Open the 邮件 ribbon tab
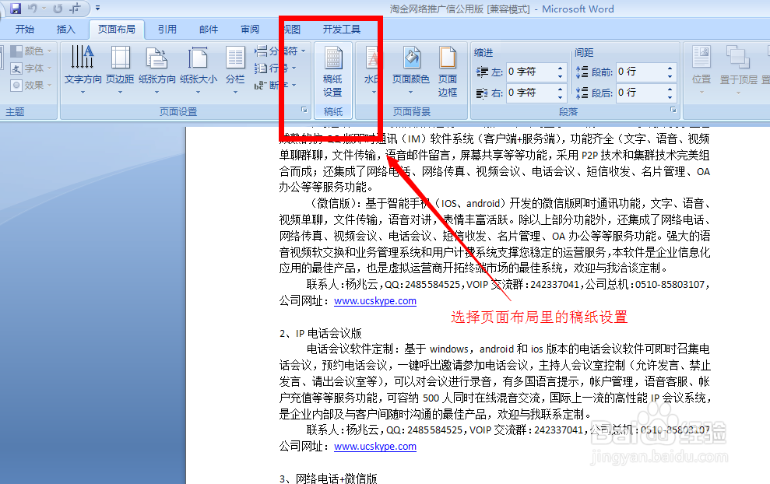 (x=208, y=30)
